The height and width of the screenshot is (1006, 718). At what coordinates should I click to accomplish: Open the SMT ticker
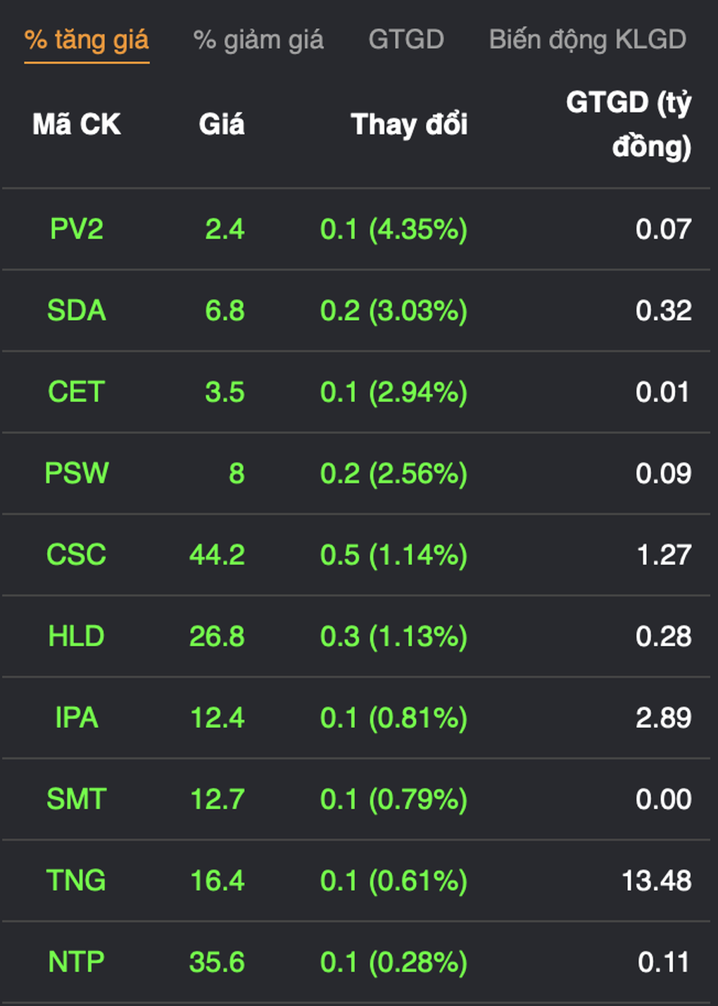click(x=76, y=799)
